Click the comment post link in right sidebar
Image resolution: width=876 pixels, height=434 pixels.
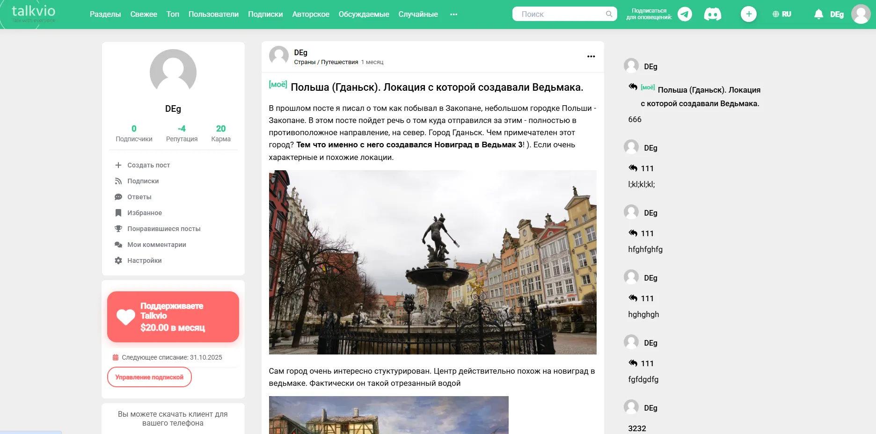700,96
